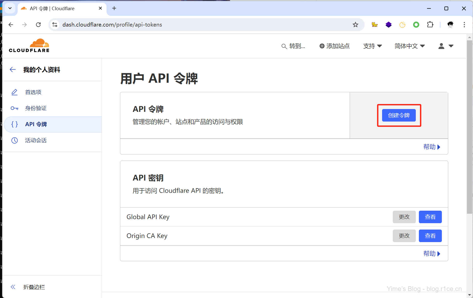Bookmark page with the star icon
This screenshot has width=473, height=298.
(355, 25)
